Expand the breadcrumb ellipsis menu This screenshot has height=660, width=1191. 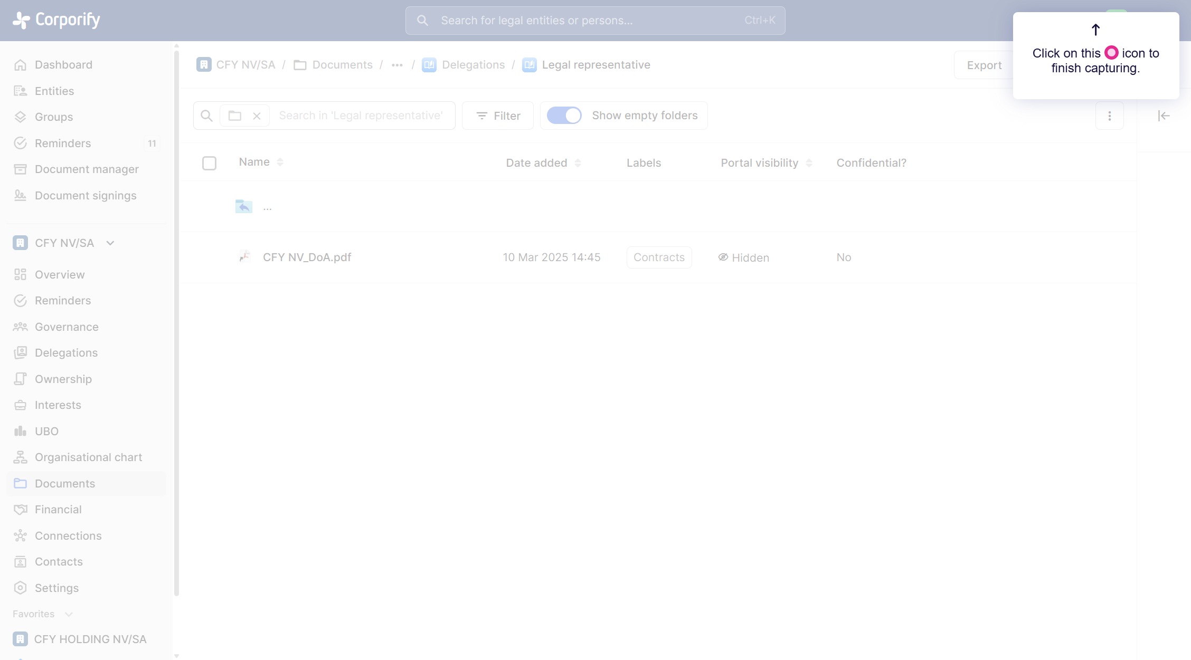[397, 65]
